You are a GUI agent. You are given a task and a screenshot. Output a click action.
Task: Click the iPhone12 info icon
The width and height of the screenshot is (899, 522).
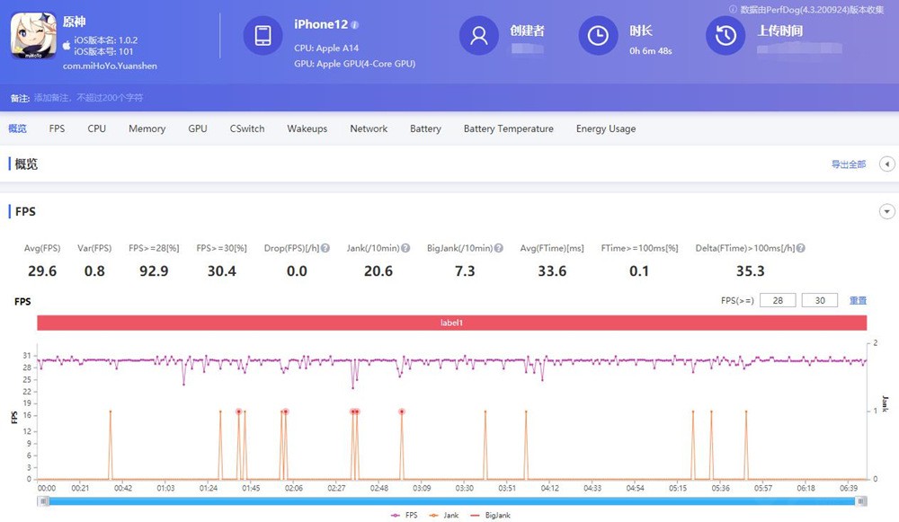click(x=355, y=25)
